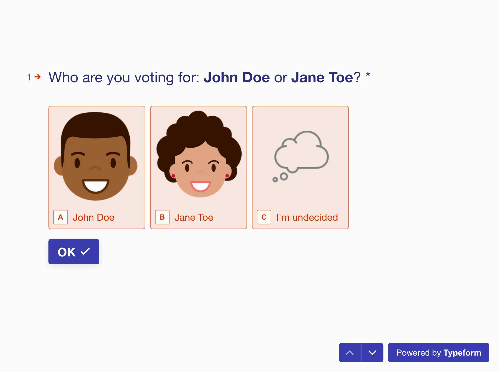Open the Powered by Typeform link
The height and width of the screenshot is (372, 499).
438,353
